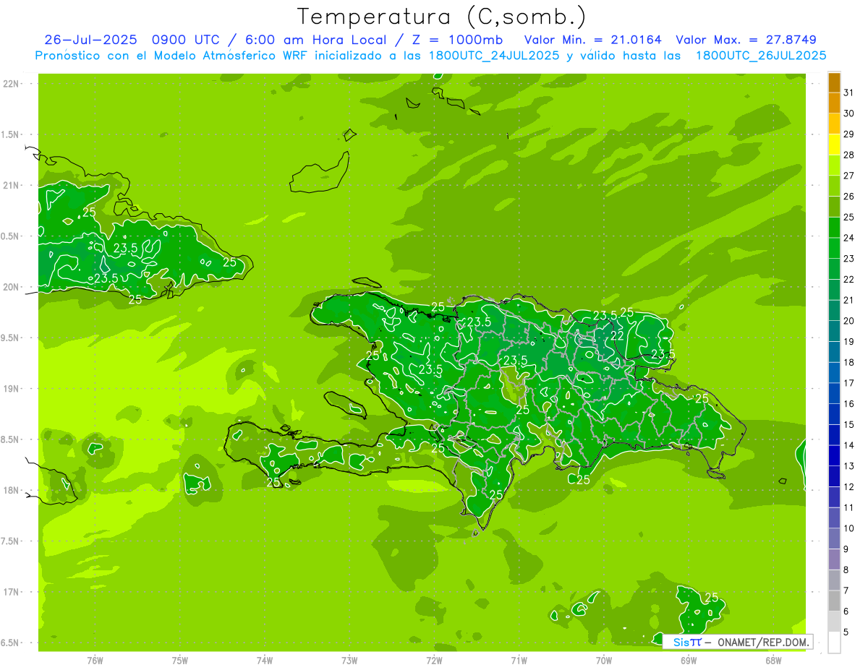Click the "22N" latitude label
Viewport: 868px width, 670px height.
pos(12,84)
